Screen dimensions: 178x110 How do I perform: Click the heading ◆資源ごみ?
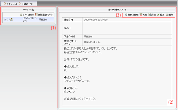pos(71,88)
